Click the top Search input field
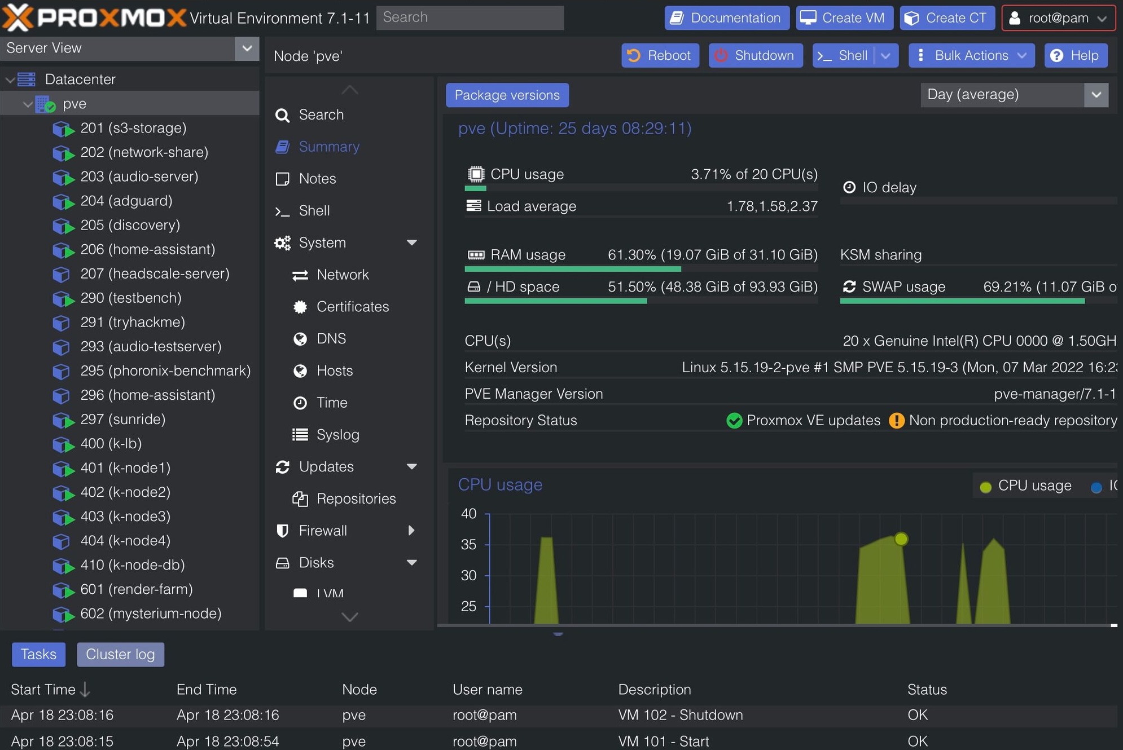 (470, 17)
